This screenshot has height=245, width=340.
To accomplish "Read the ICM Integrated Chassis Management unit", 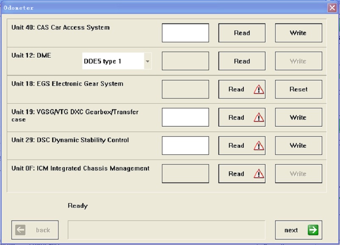I will (x=242, y=173).
